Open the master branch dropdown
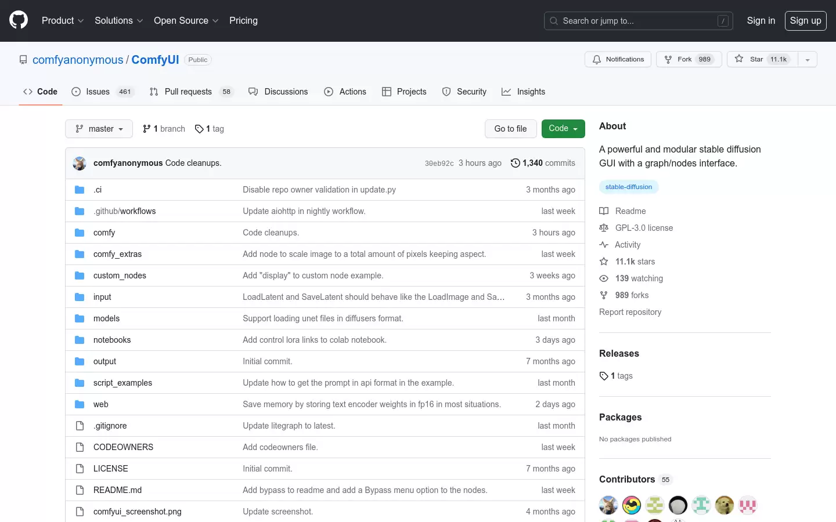This screenshot has height=522, width=836. pyautogui.click(x=99, y=129)
